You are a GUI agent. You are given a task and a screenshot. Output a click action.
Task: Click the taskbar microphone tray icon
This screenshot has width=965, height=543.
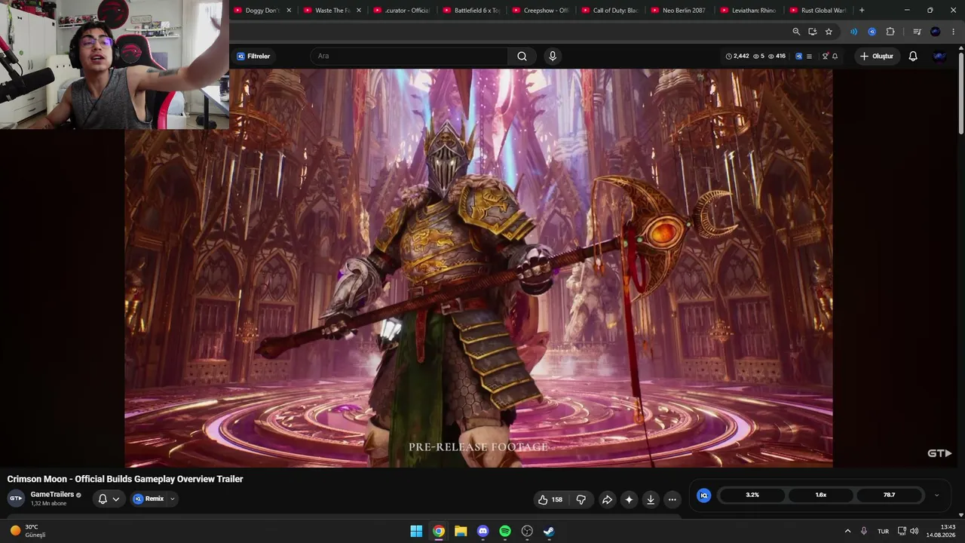(864, 531)
